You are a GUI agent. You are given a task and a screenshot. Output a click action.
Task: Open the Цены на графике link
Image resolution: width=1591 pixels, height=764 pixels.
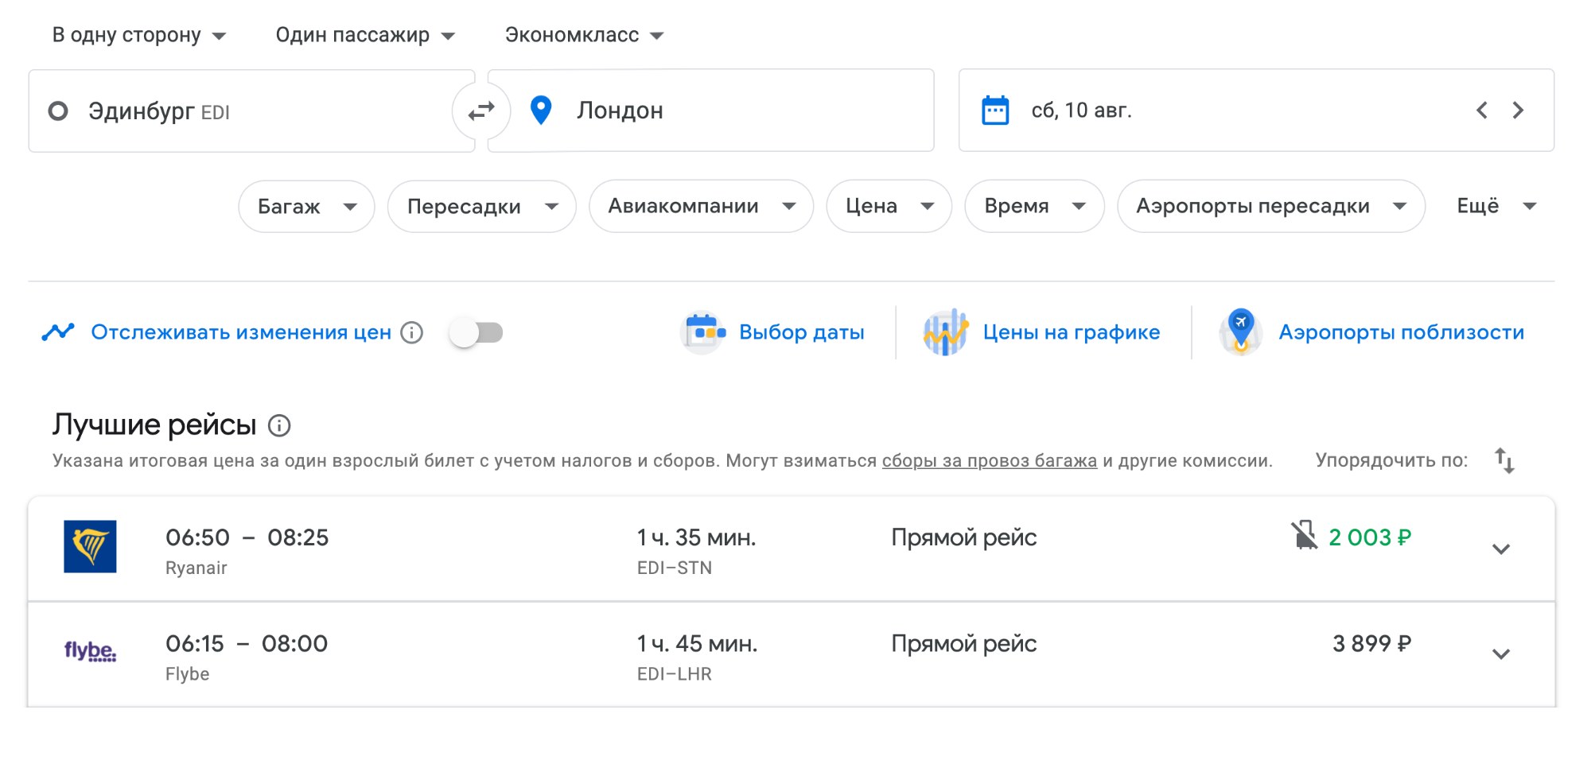pyautogui.click(x=1072, y=332)
